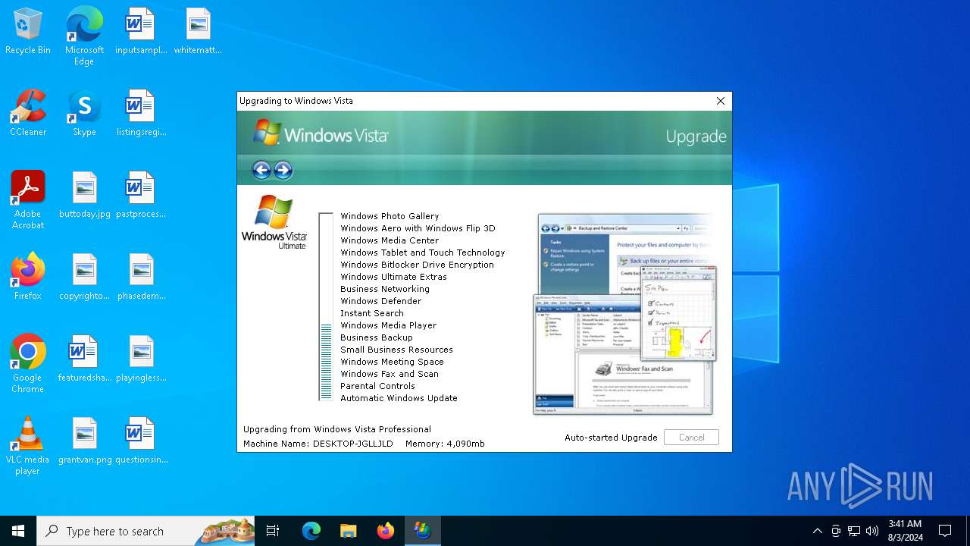Image resolution: width=970 pixels, height=546 pixels.
Task: Select the buttoday.jpg image file
Action: point(85,195)
